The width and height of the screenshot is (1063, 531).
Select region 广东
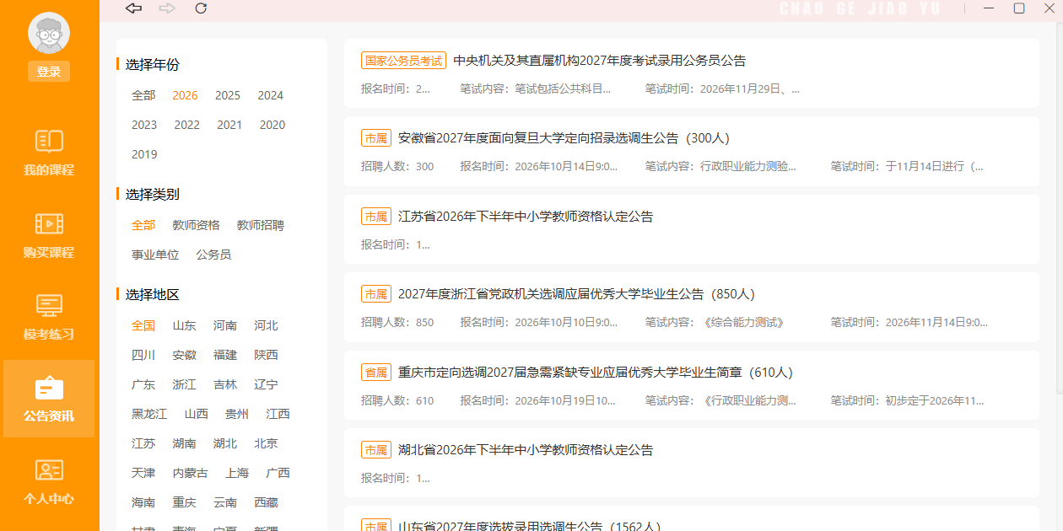(x=143, y=384)
